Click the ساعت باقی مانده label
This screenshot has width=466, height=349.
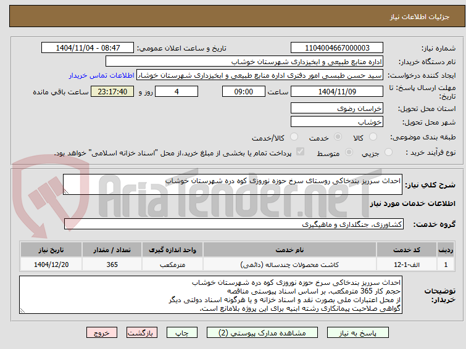click(60, 92)
